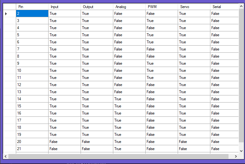Screen dimensions: 245x164
Task: Select Pin cell 3
Action: coord(32,21)
